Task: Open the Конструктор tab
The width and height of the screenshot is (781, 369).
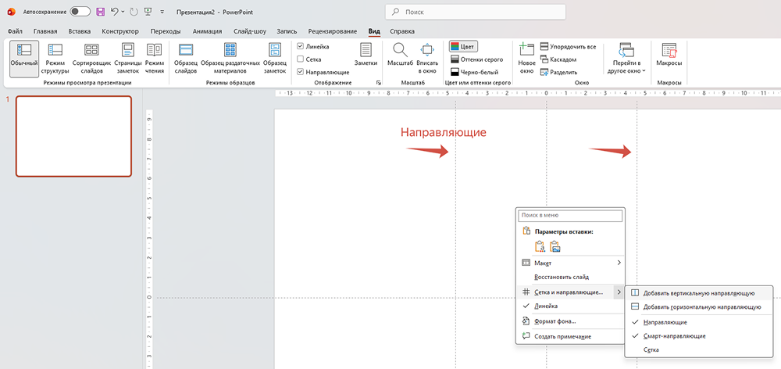Action: pos(120,31)
